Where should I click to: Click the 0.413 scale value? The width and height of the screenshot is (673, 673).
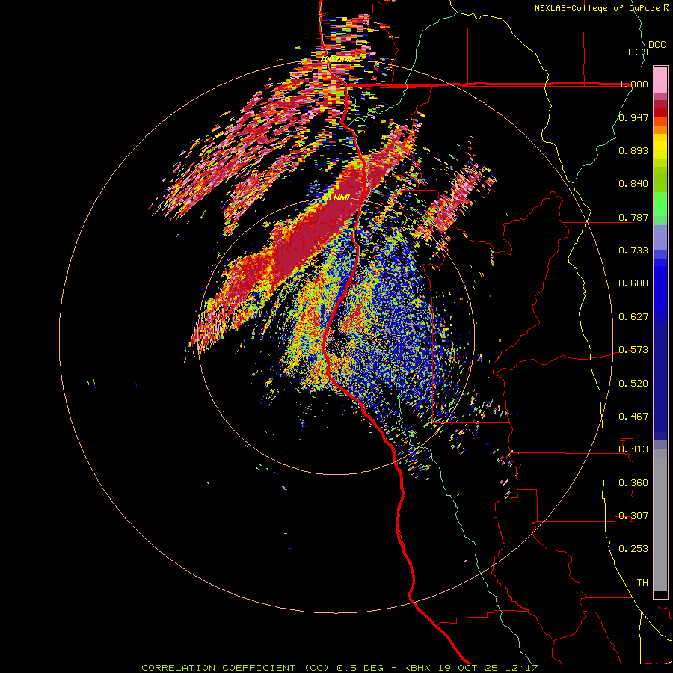(x=633, y=449)
